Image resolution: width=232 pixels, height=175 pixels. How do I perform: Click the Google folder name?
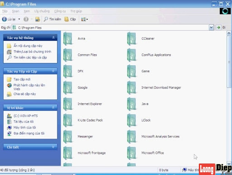82,87
